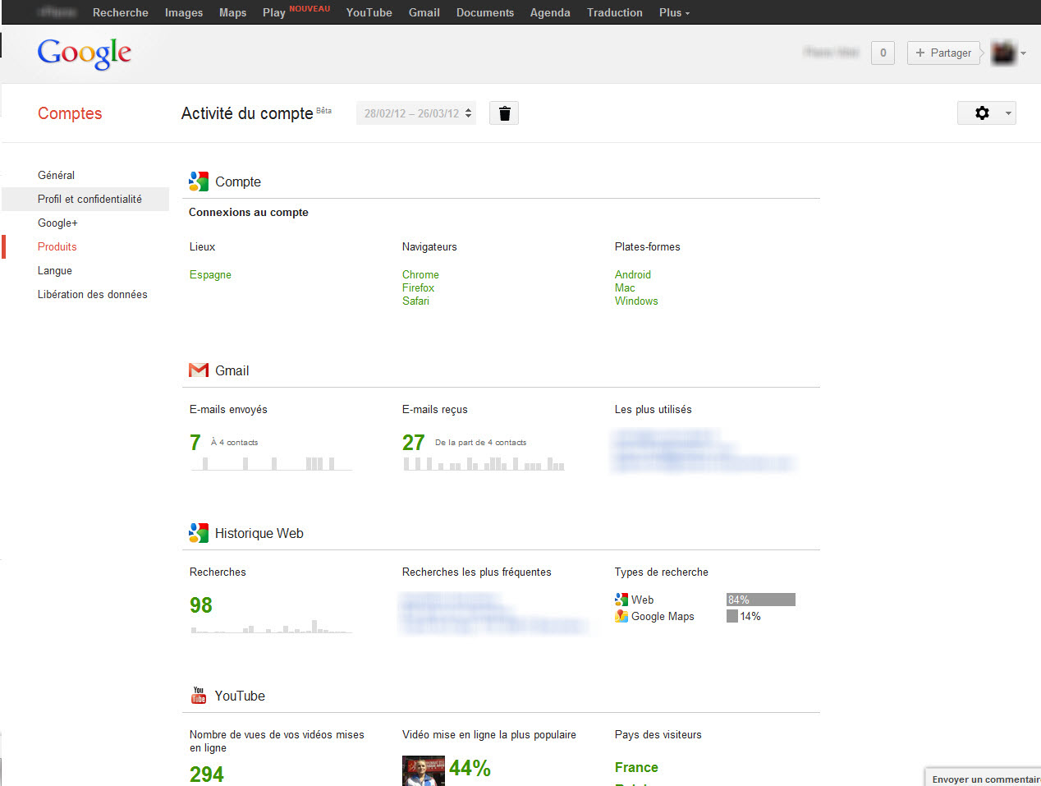This screenshot has width=1041, height=786.
Task: Click the 84% Web search bar
Action: click(760, 600)
